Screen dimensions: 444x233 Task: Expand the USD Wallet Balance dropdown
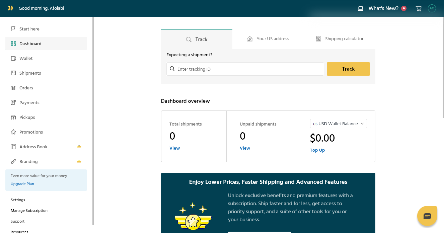pyautogui.click(x=339, y=124)
